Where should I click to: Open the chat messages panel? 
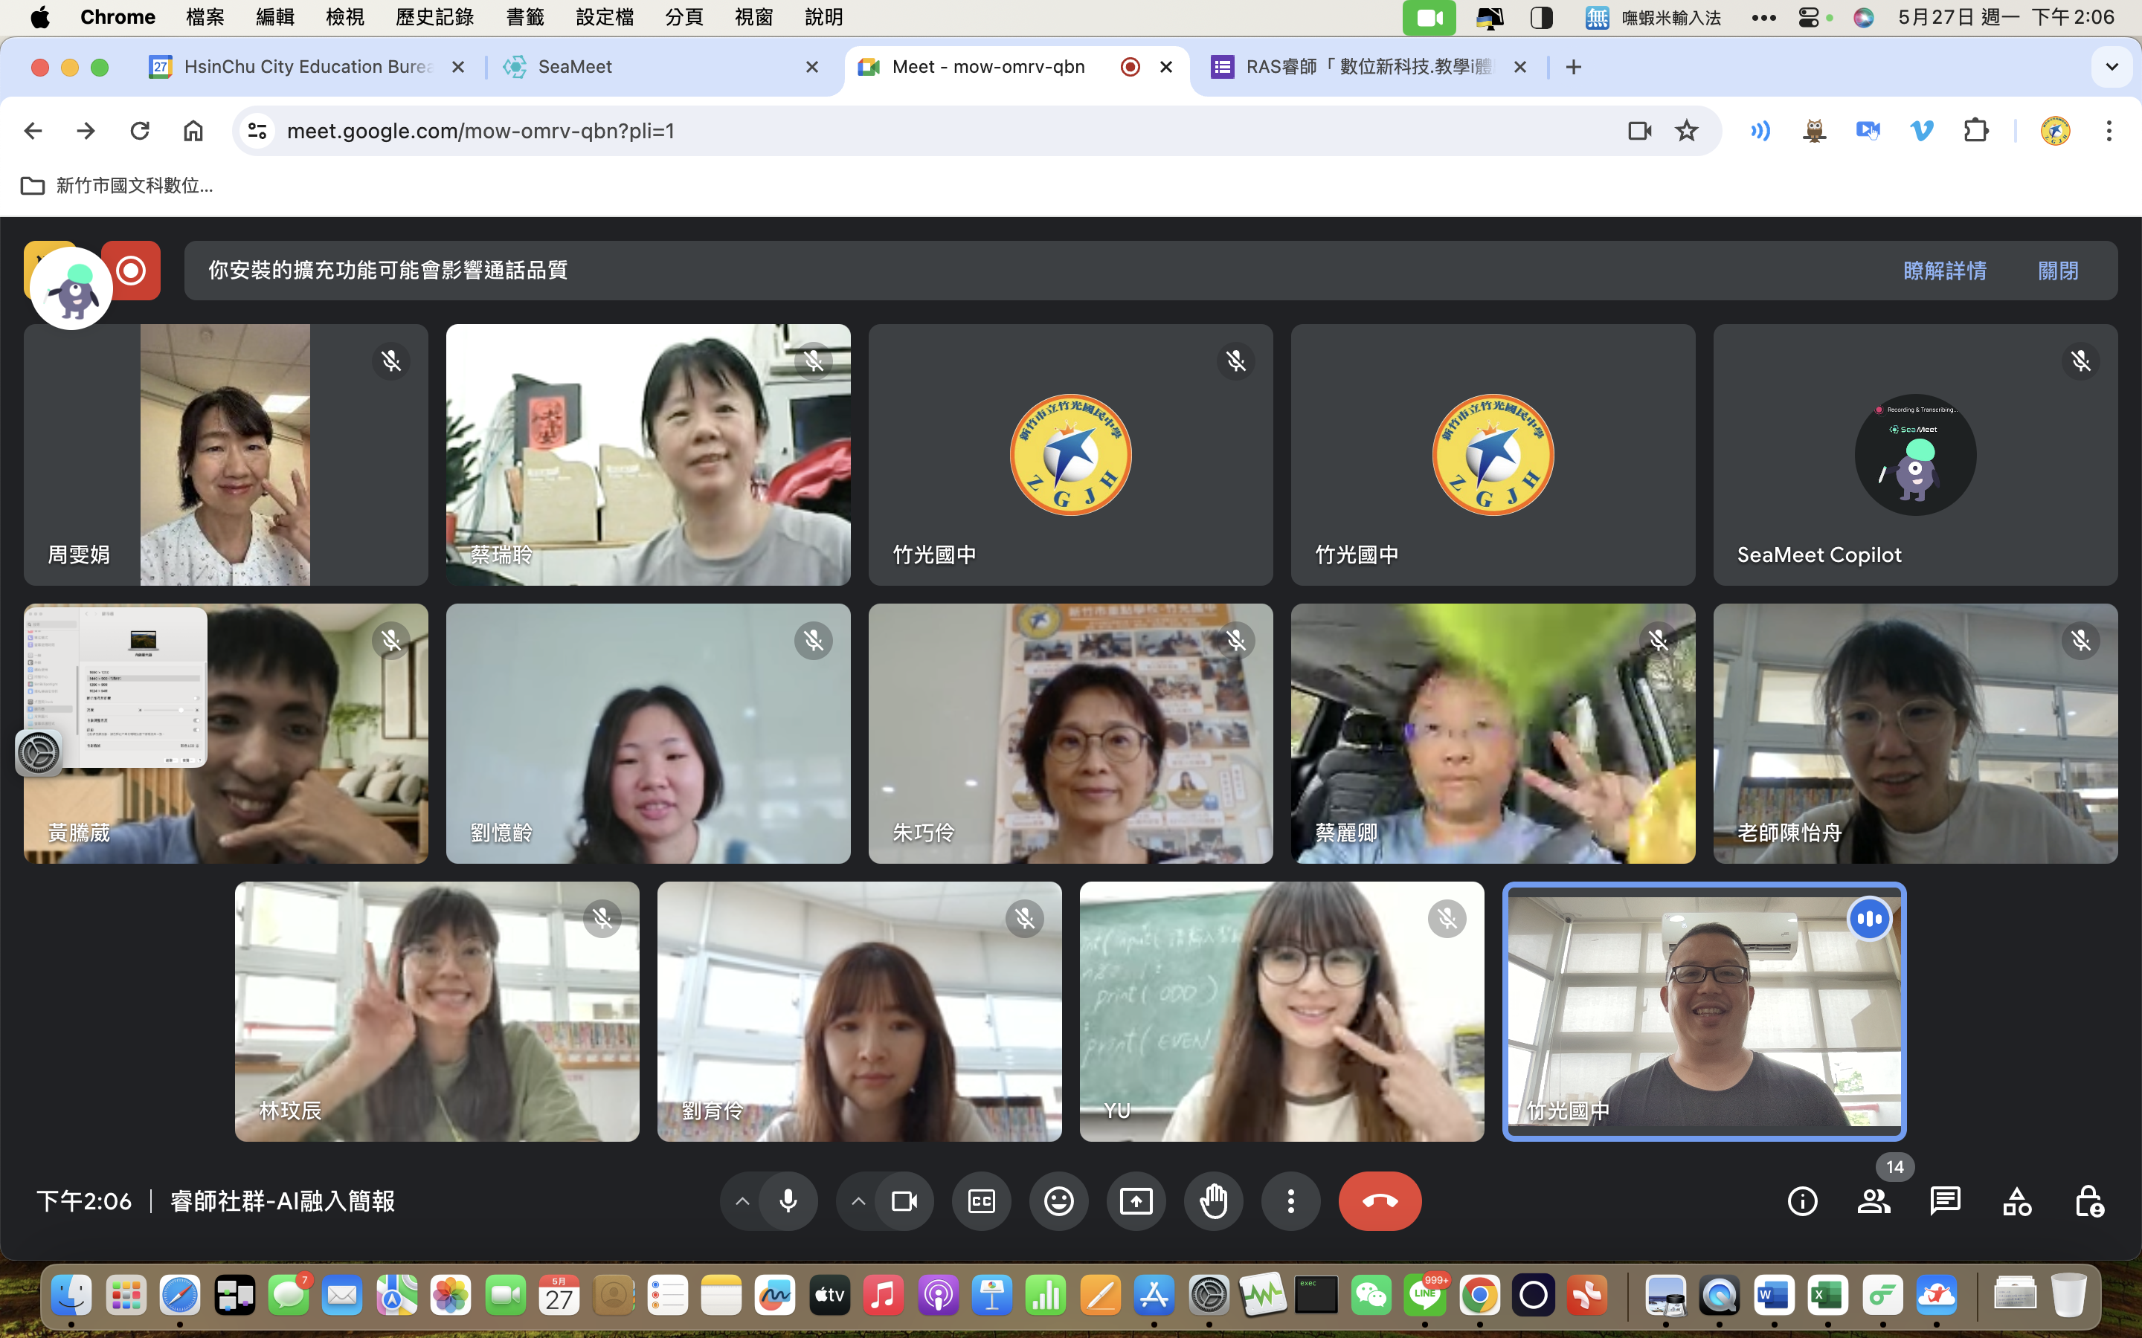point(1945,1200)
